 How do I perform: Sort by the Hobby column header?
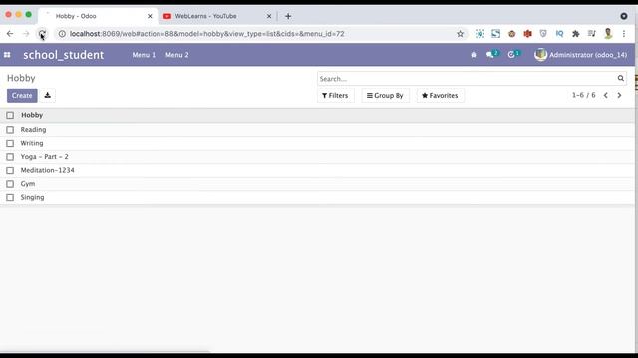pos(32,115)
